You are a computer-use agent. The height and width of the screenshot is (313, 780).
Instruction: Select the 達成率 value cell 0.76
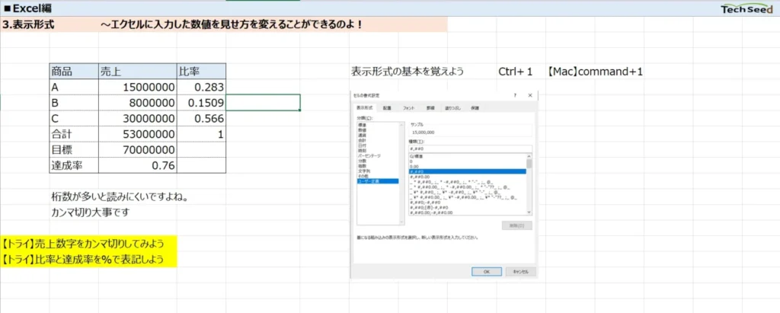pyautogui.click(x=137, y=166)
